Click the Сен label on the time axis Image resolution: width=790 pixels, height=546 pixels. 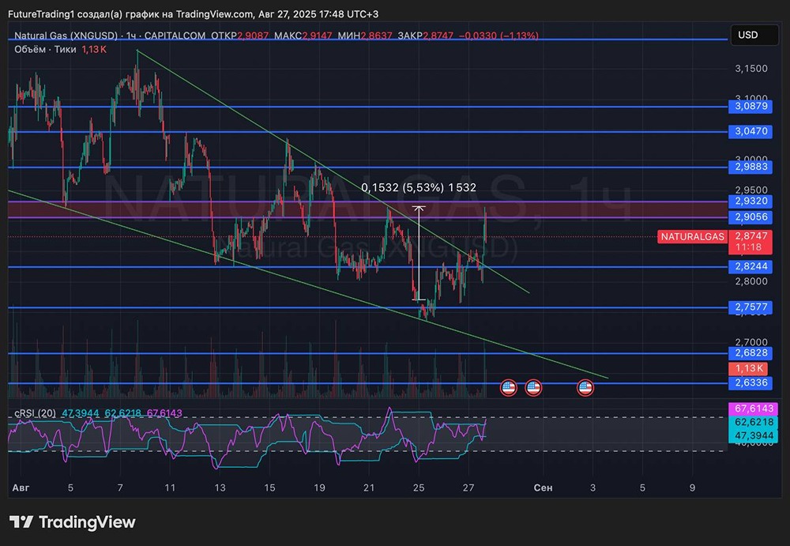click(543, 488)
